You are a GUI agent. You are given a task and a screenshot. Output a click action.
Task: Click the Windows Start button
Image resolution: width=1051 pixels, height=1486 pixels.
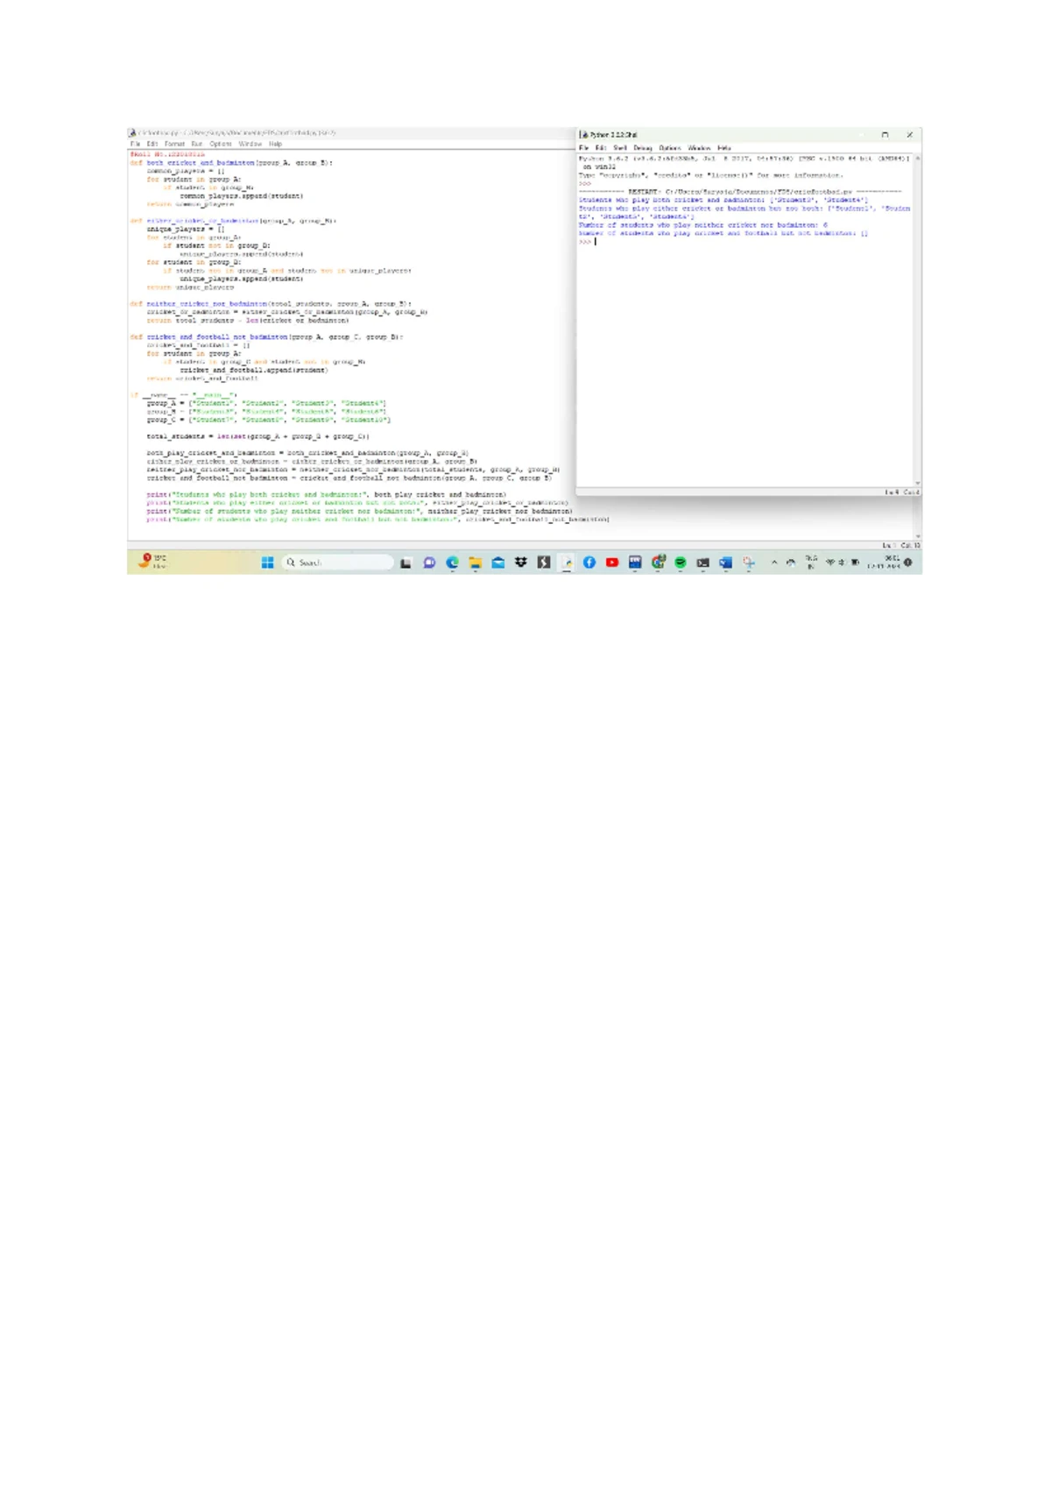coord(268,563)
